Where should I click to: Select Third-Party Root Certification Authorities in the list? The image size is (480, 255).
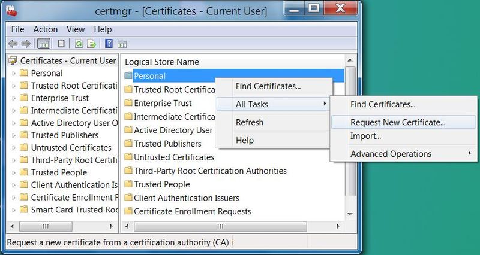[x=210, y=171]
